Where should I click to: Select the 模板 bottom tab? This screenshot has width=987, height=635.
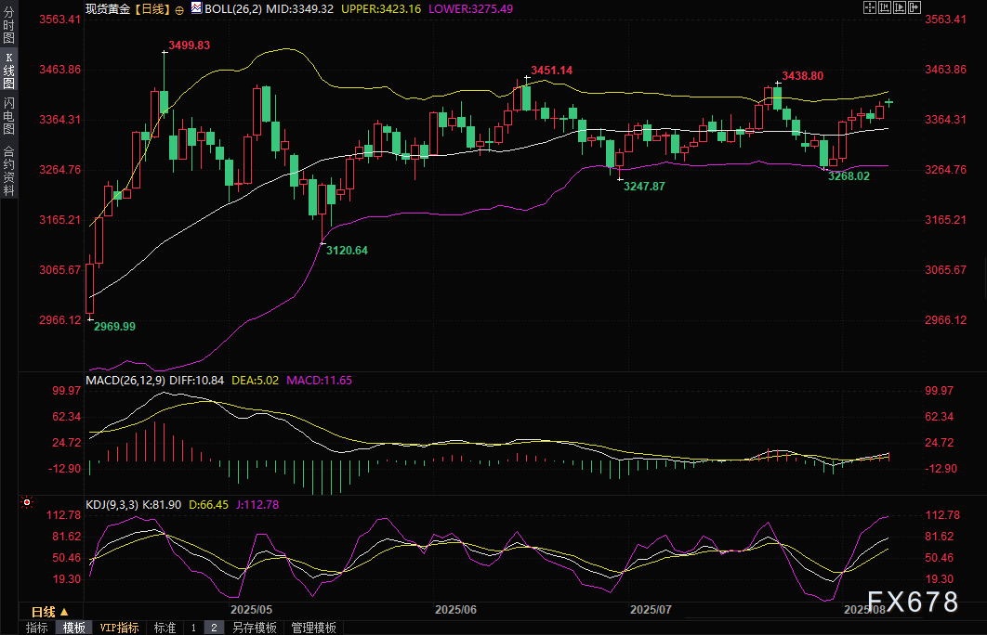[x=73, y=628]
